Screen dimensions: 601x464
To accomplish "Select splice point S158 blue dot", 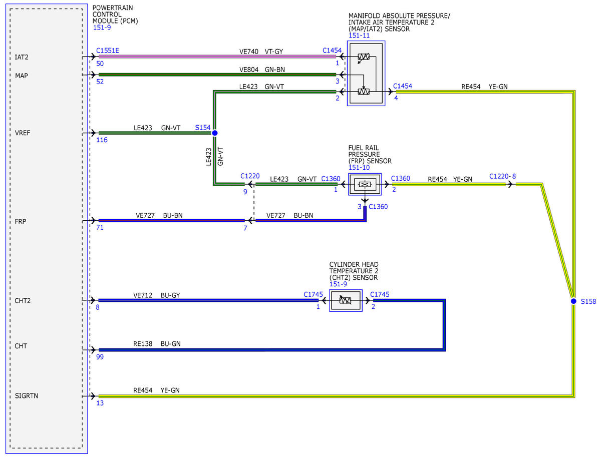I will (x=573, y=301).
